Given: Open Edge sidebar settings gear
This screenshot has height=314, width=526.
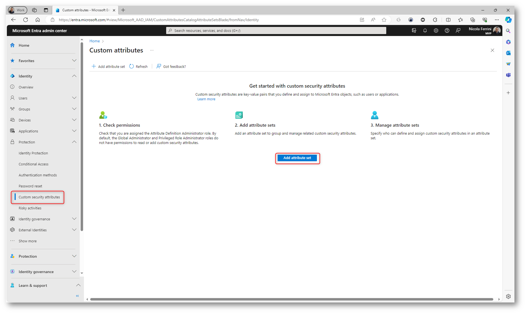Looking at the screenshot, I should tap(508, 296).
